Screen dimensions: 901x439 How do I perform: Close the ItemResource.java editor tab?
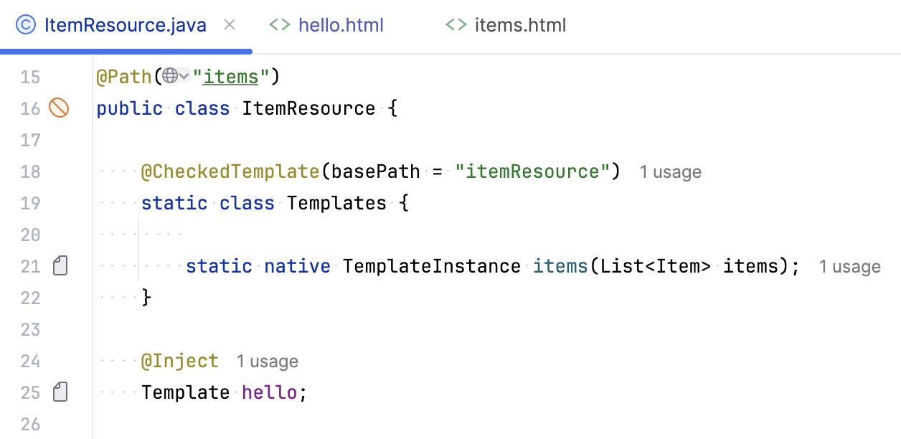230,26
